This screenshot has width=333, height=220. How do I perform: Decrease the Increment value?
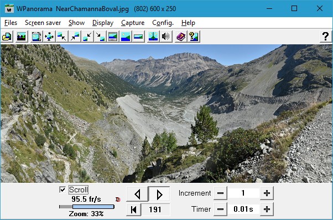coord(220,193)
